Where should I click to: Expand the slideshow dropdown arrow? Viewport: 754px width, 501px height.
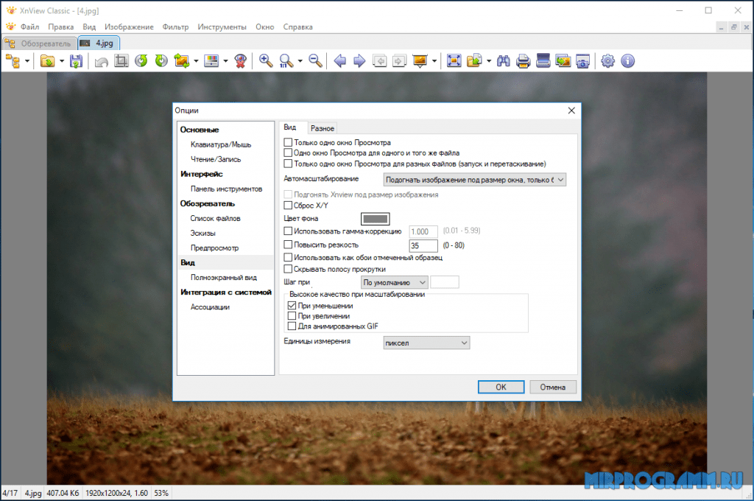pyautogui.click(x=434, y=61)
